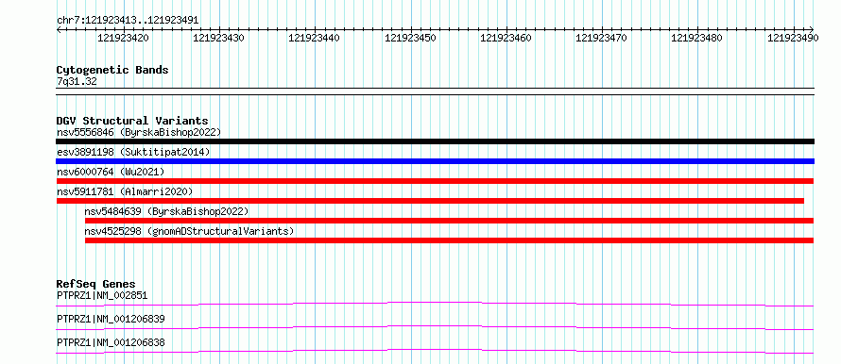Select the red nsv6000764 variant bar
The width and height of the screenshot is (841, 364).
(435, 181)
